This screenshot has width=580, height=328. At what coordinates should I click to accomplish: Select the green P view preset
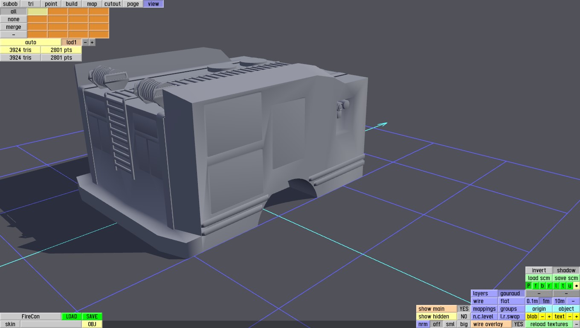tap(529, 286)
